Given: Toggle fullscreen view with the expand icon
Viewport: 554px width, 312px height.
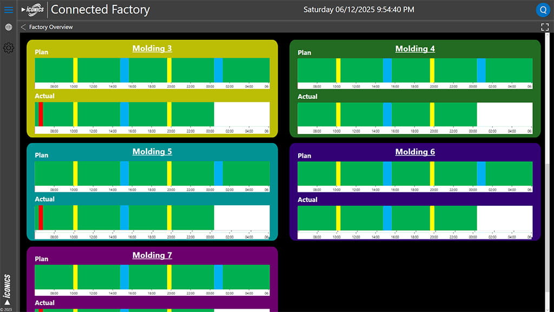Looking at the screenshot, I should click(x=545, y=27).
